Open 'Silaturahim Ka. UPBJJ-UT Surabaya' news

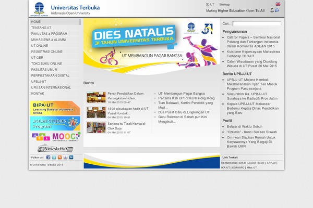(x=252, y=96)
